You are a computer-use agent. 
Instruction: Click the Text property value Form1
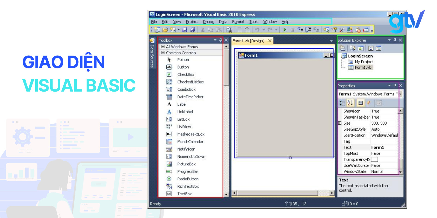377,147
